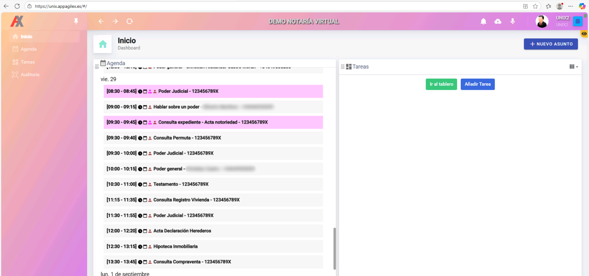Image resolution: width=589 pixels, height=276 pixels.
Task: Click the green home icon beside Inicio
Action: [102, 44]
